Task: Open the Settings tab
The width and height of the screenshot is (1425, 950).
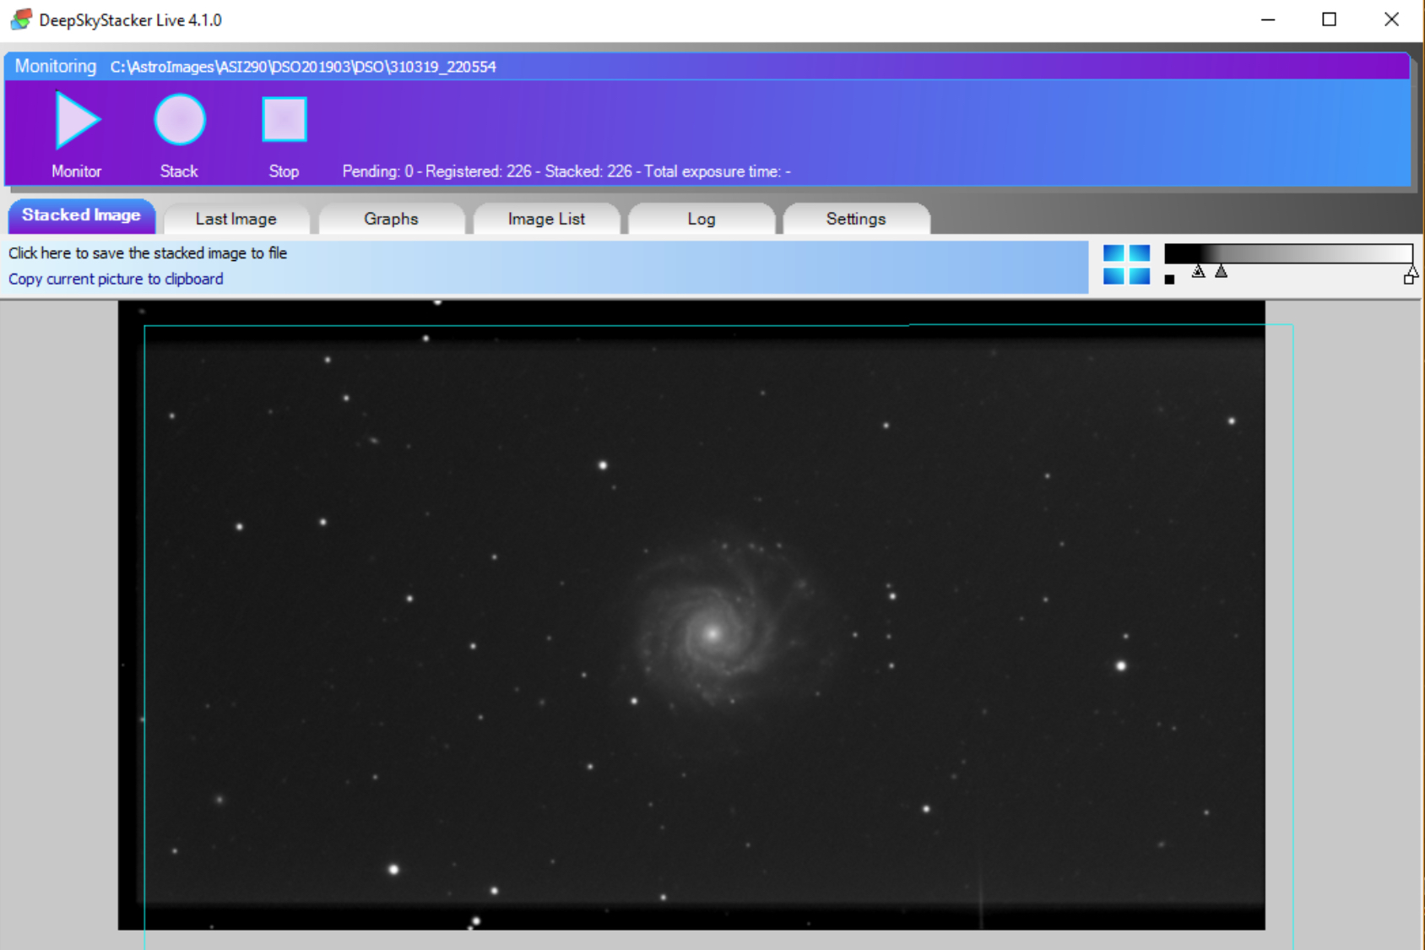Action: (855, 219)
